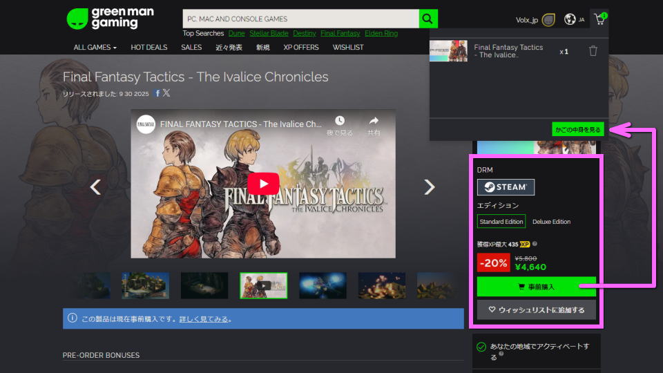This screenshot has width=663, height=373.
Task: Open the 近々発表 menu item
Action: 229,48
